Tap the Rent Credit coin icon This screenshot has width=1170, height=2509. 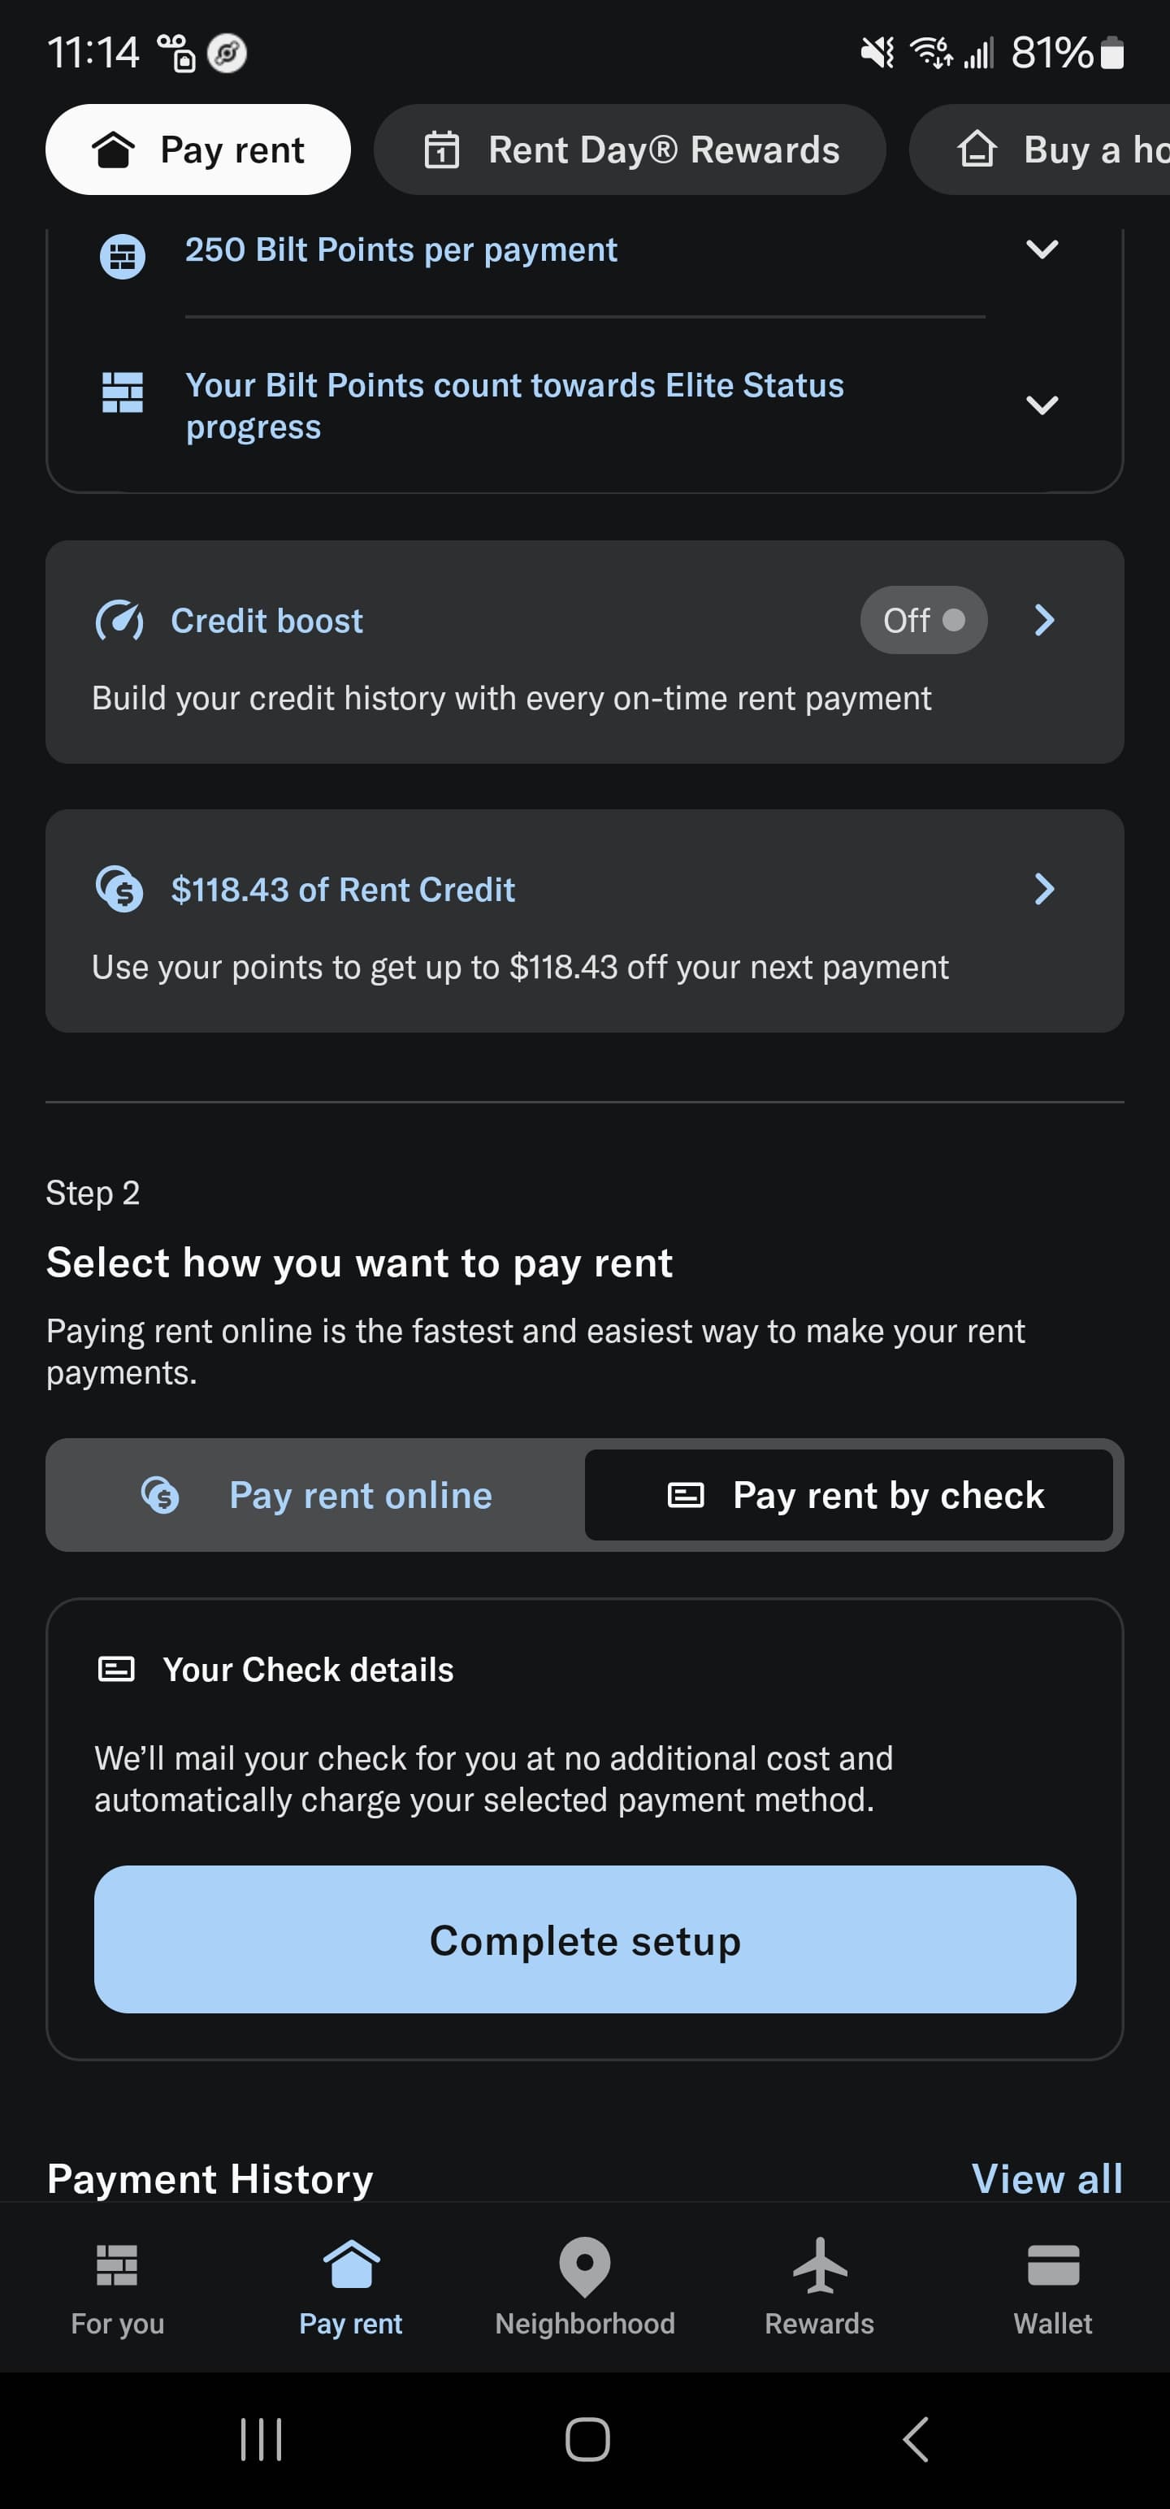click(119, 889)
